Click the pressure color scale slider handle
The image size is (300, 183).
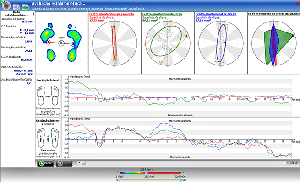click(x=147, y=172)
